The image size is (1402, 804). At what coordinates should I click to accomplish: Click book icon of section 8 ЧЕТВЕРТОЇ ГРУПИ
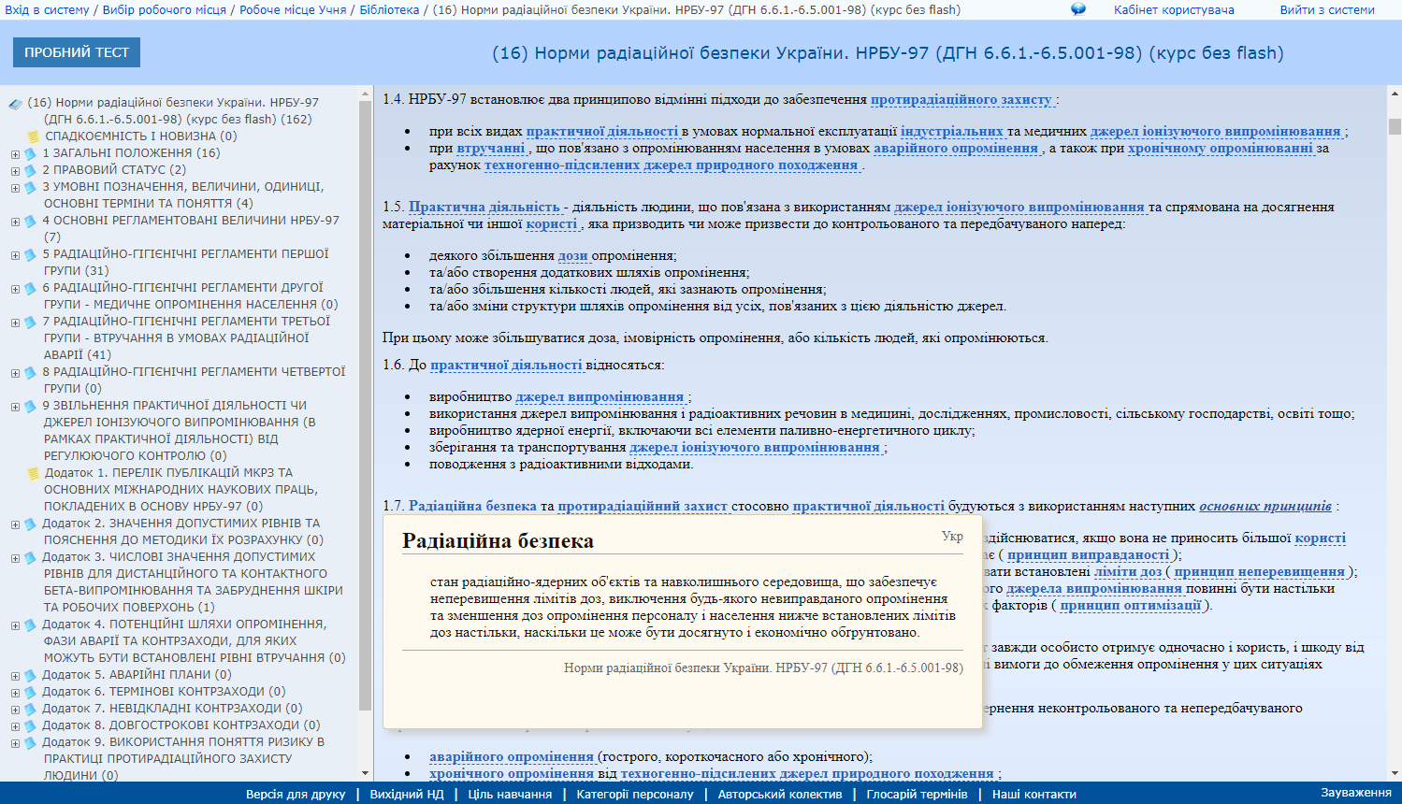pos(30,372)
